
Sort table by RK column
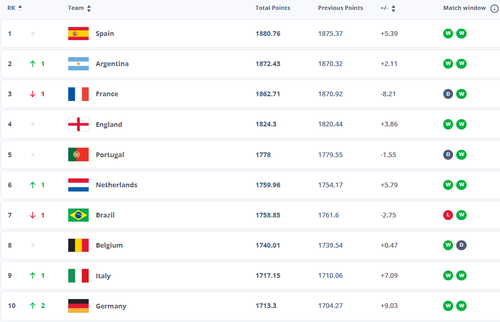tap(20, 8)
